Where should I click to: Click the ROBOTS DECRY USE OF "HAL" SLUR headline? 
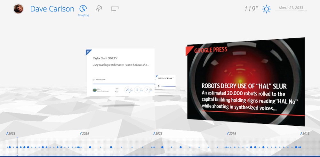[x=244, y=86]
